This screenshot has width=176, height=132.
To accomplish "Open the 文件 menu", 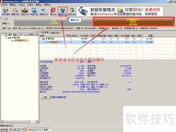I will [x=4, y=5].
